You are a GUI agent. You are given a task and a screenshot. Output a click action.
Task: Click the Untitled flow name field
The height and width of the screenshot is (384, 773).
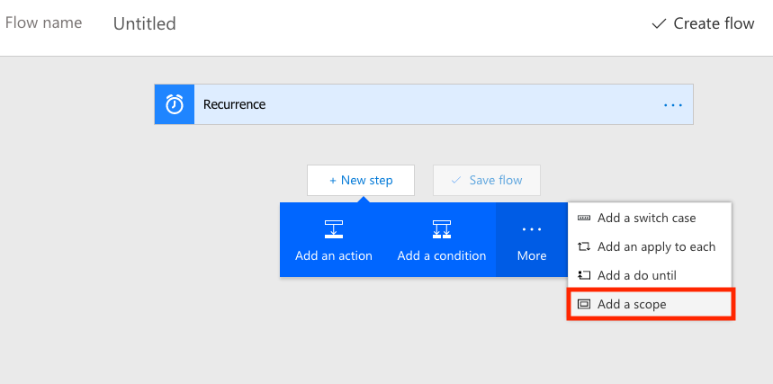point(145,24)
